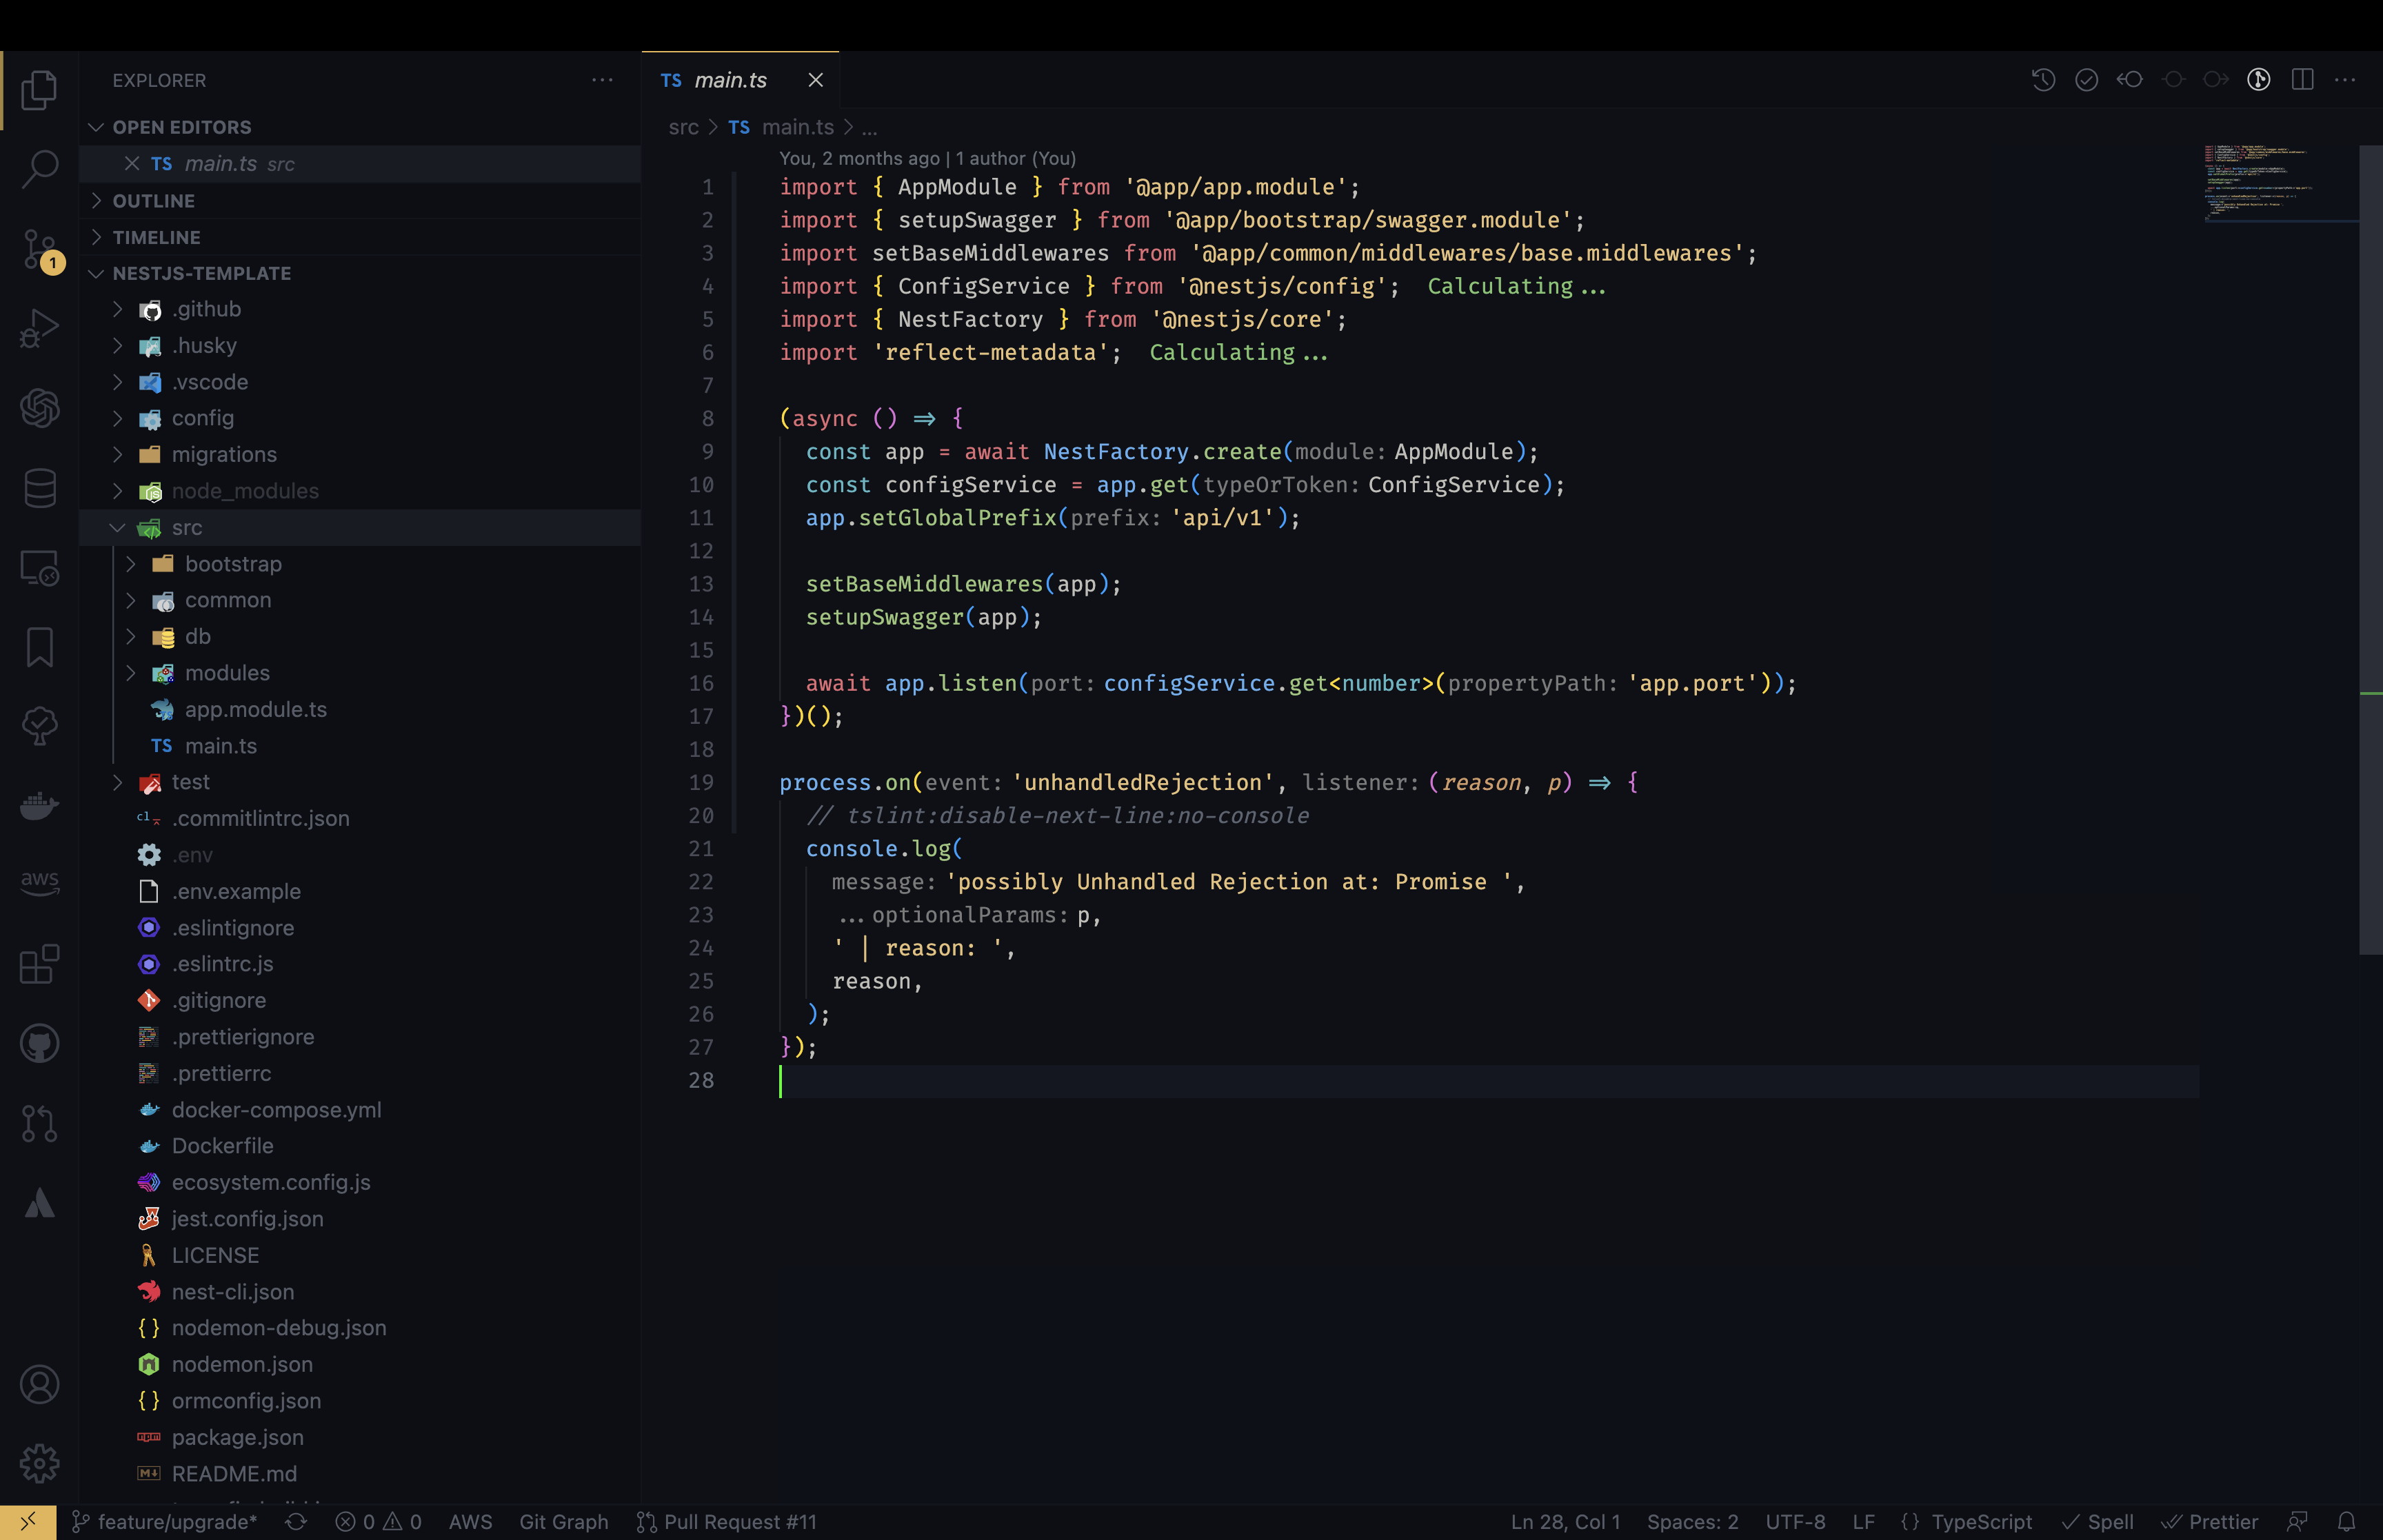
Task: Open the Manage settings gear icon
Action: point(39,1463)
